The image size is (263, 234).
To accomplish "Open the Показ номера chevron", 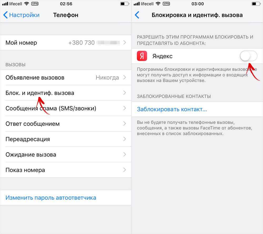I will [x=124, y=170].
